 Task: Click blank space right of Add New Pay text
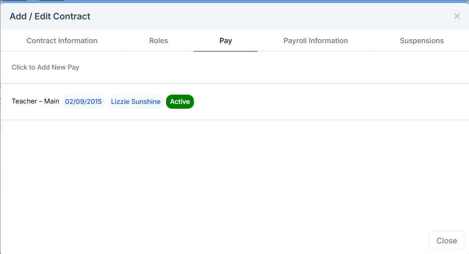pyautogui.click(x=265, y=67)
